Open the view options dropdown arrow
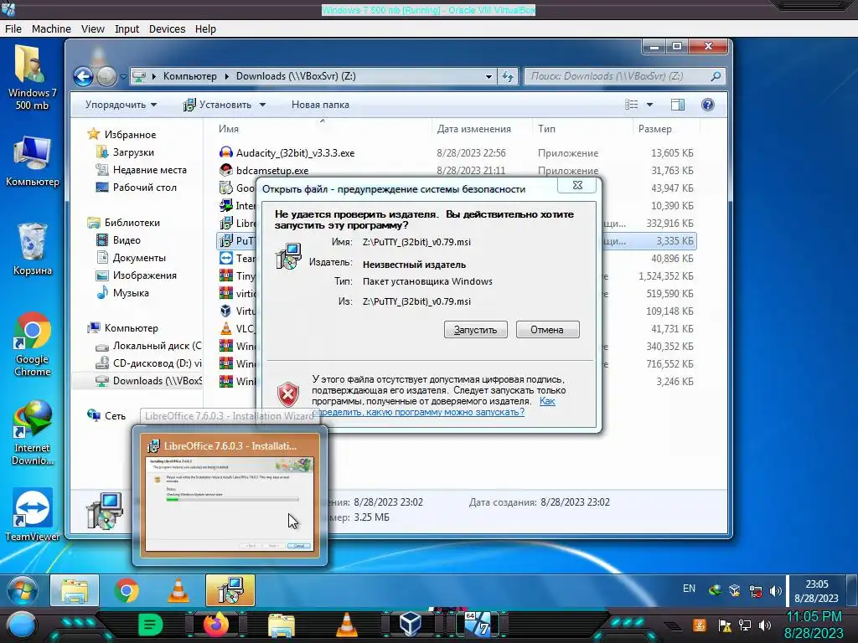The height and width of the screenshot is (643, 858). coord(649,105)
